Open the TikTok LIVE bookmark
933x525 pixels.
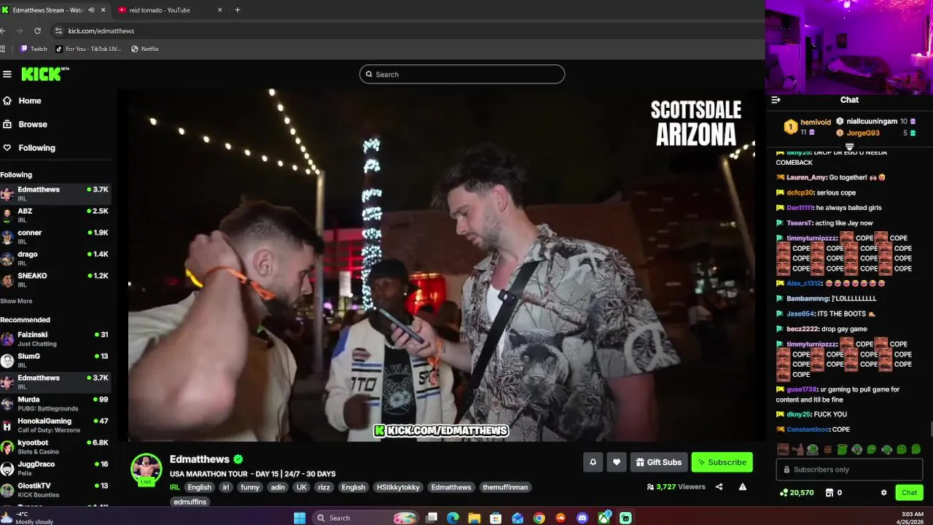click(x=88, y=49)
